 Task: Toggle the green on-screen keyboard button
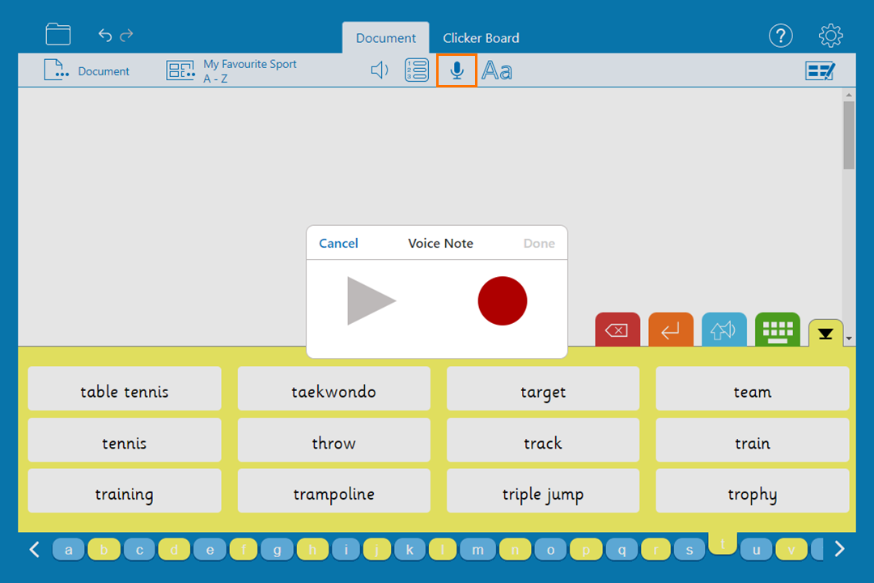pos(777,330)
